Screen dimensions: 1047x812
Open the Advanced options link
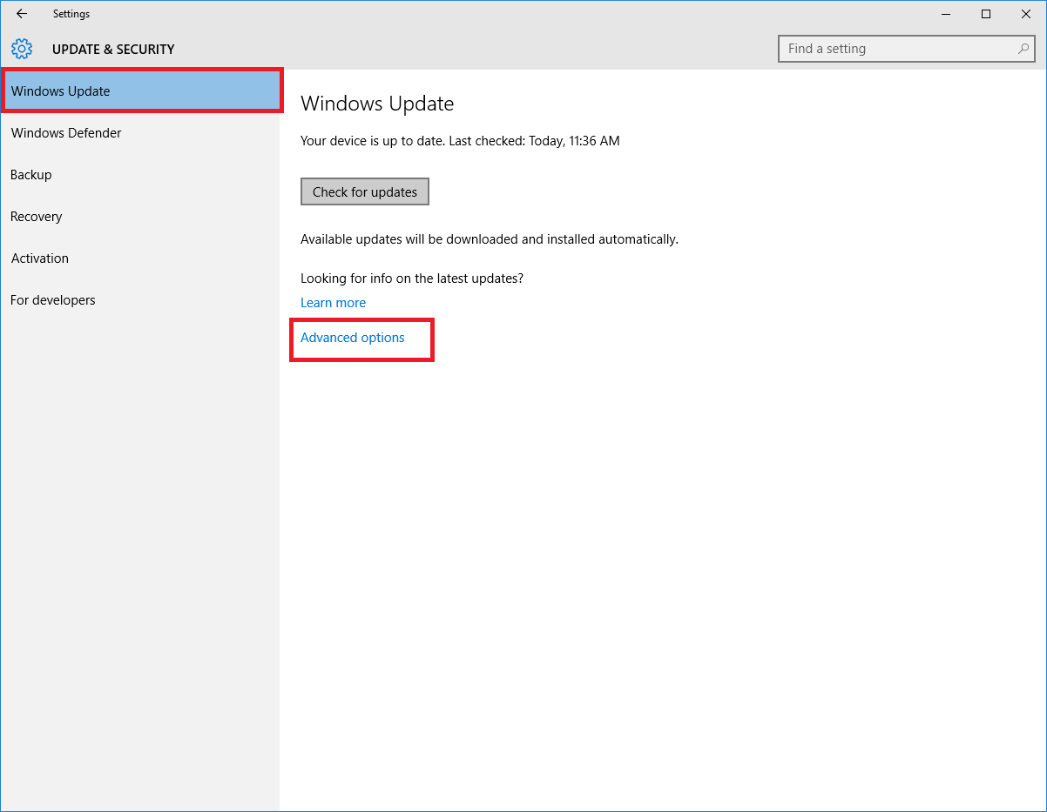click(353, 338)
